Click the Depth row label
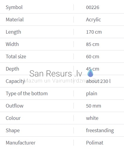 click(x=12, y=69)
